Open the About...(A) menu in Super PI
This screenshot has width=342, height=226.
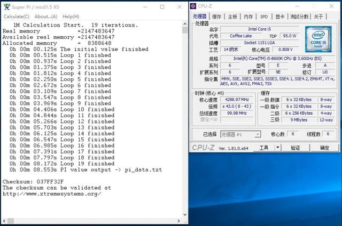pyautogui.click(x=46, y=17)
